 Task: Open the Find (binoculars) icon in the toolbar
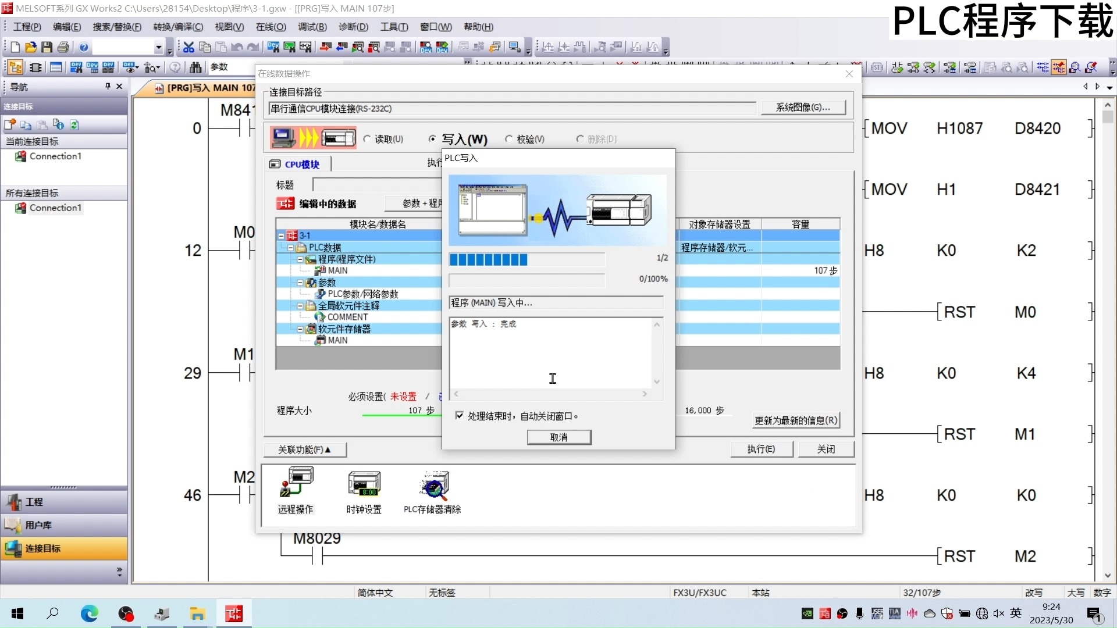tap(195, 67)
